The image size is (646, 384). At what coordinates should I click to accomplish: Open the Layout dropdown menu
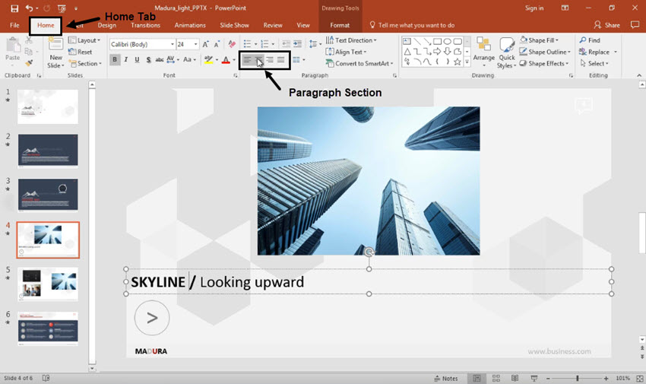pyautogui.click(x=88, y=40)
